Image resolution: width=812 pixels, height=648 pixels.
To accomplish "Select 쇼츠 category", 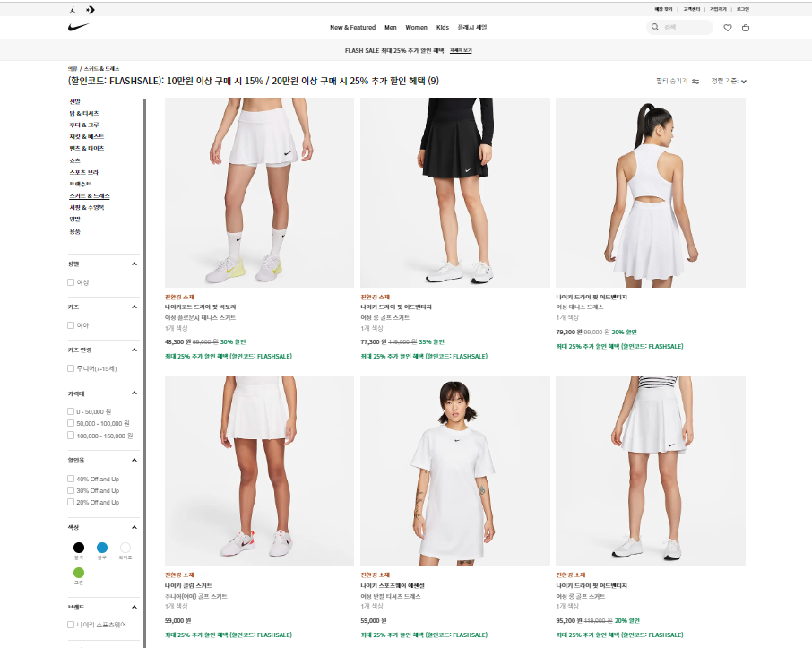I will coord(75,160).
